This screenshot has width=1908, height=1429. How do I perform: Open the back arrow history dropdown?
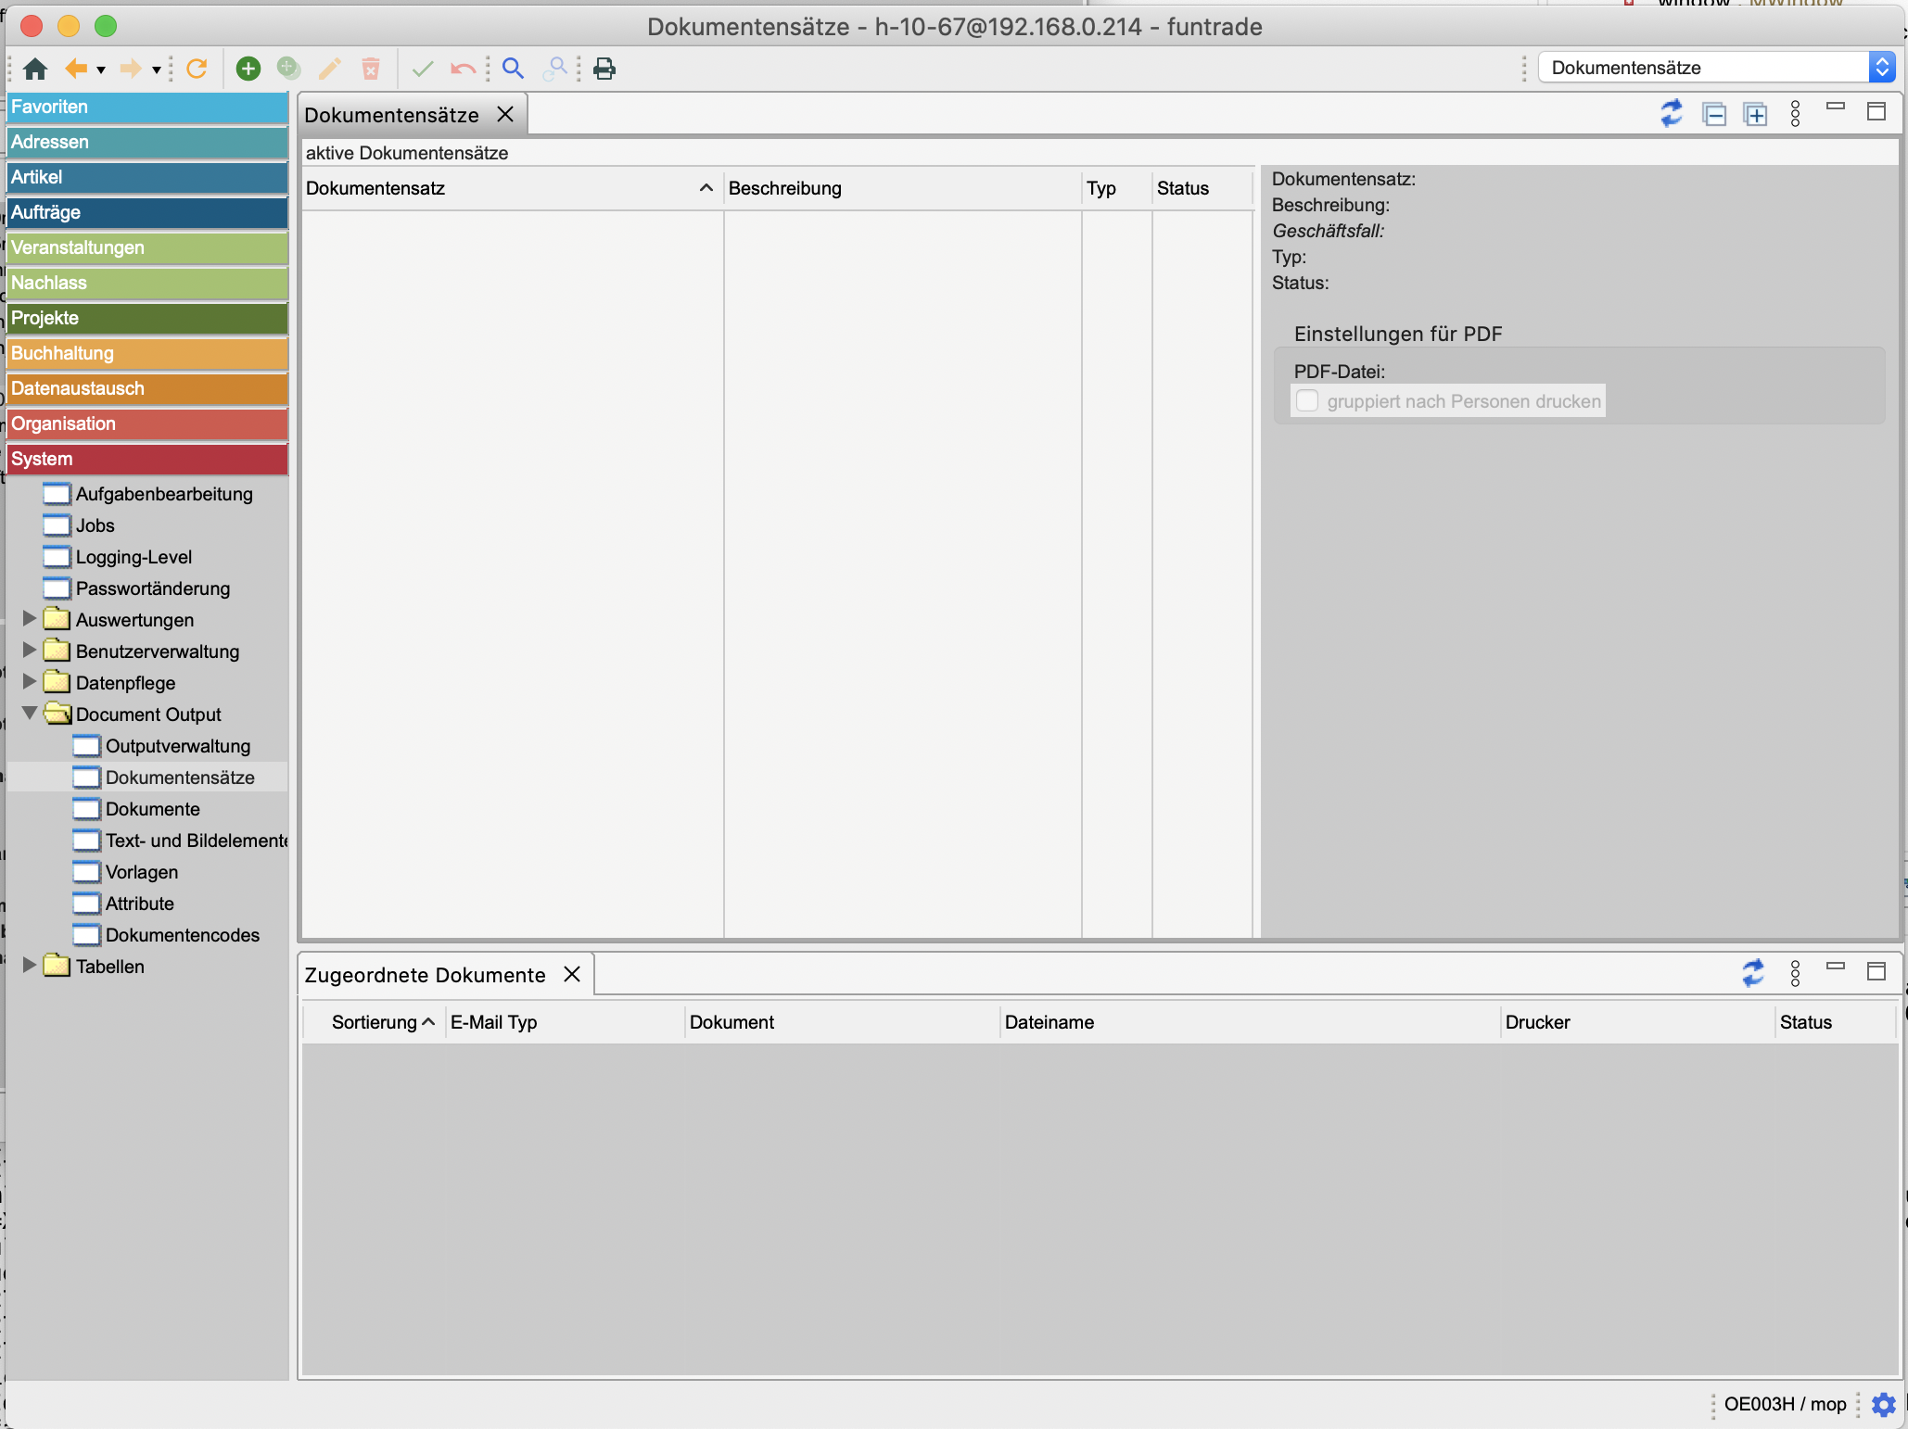101,70
